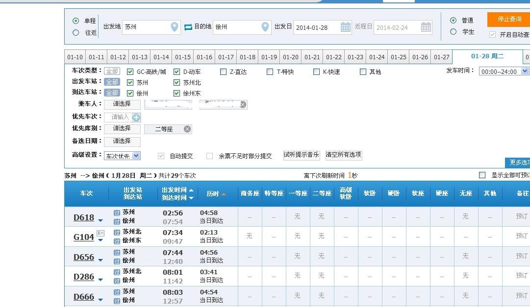Add a preferred train with plus icon
Viewport: 530px width, 307px height.
pos(136,117)
